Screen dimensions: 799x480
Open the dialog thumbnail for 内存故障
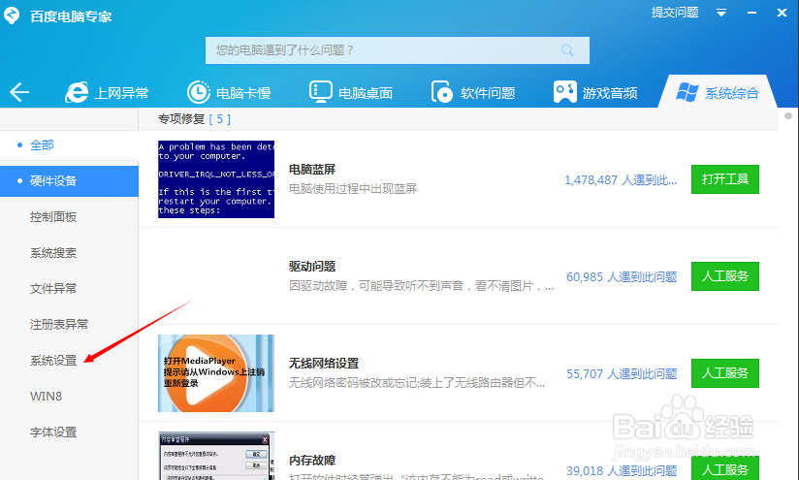(x=216, y=456)
